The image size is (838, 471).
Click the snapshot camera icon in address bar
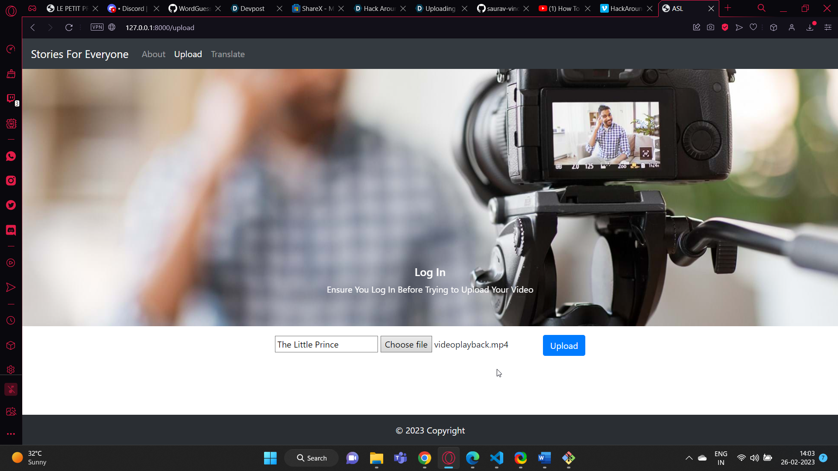(711, 27)
